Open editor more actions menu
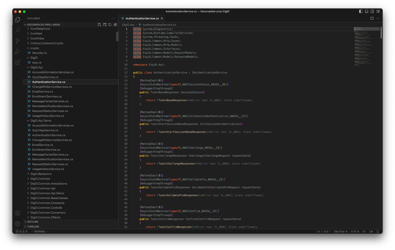Viewport: 395px width, 250px height. click(x=378, y=18)
